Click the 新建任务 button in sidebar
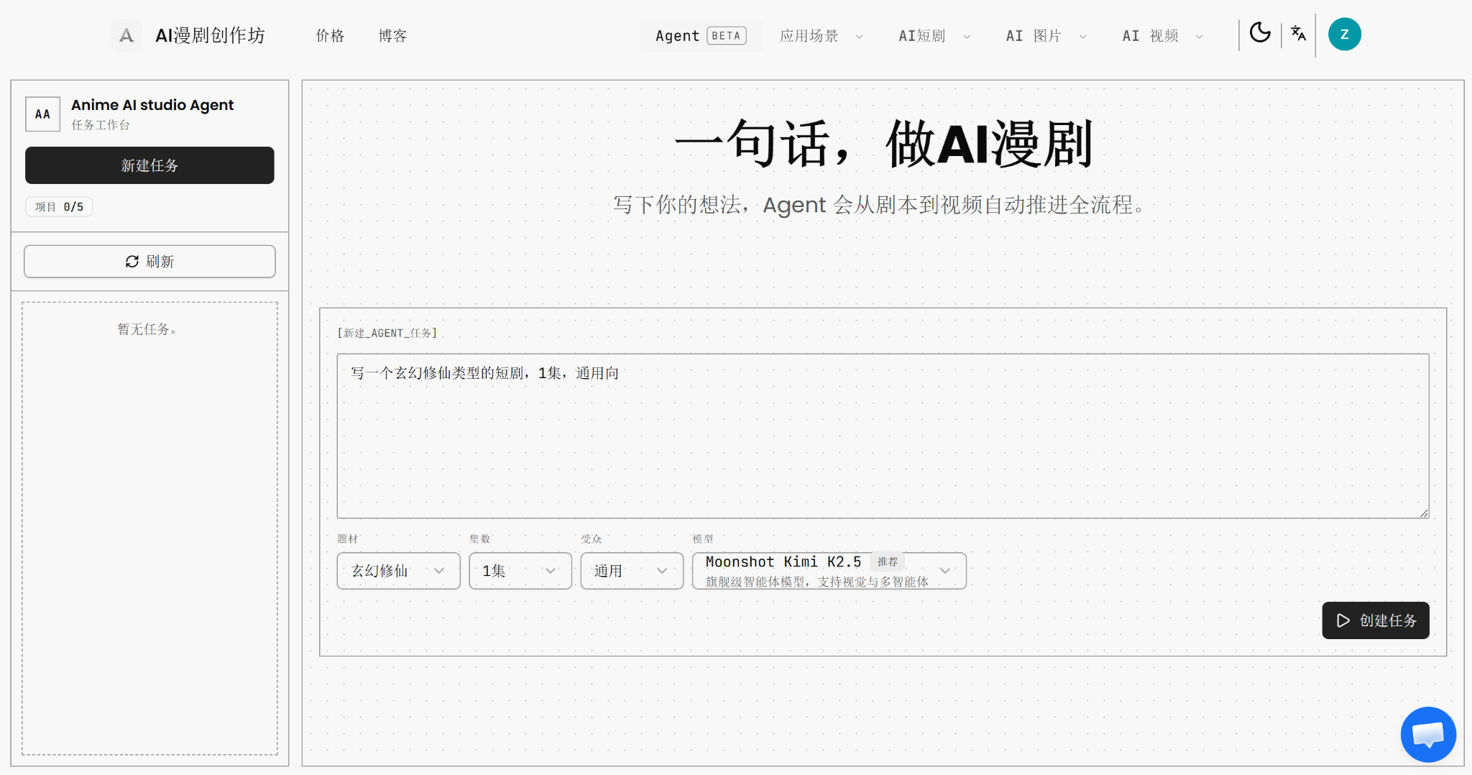This screenshot has height=775, width=1472. coord(149,165)
